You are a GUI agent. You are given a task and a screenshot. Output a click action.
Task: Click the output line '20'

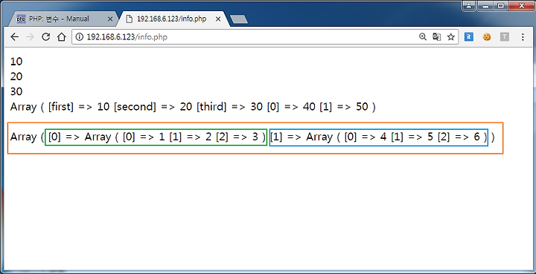[16, 76]
